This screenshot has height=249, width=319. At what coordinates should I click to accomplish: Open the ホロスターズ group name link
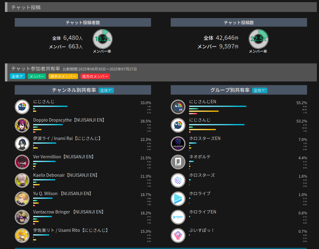(202, 175)
